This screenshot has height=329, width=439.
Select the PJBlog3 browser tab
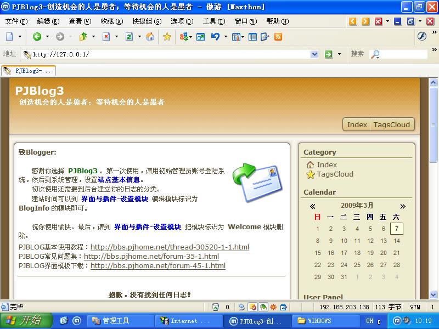pyautogui.click(x=29, y=71)
